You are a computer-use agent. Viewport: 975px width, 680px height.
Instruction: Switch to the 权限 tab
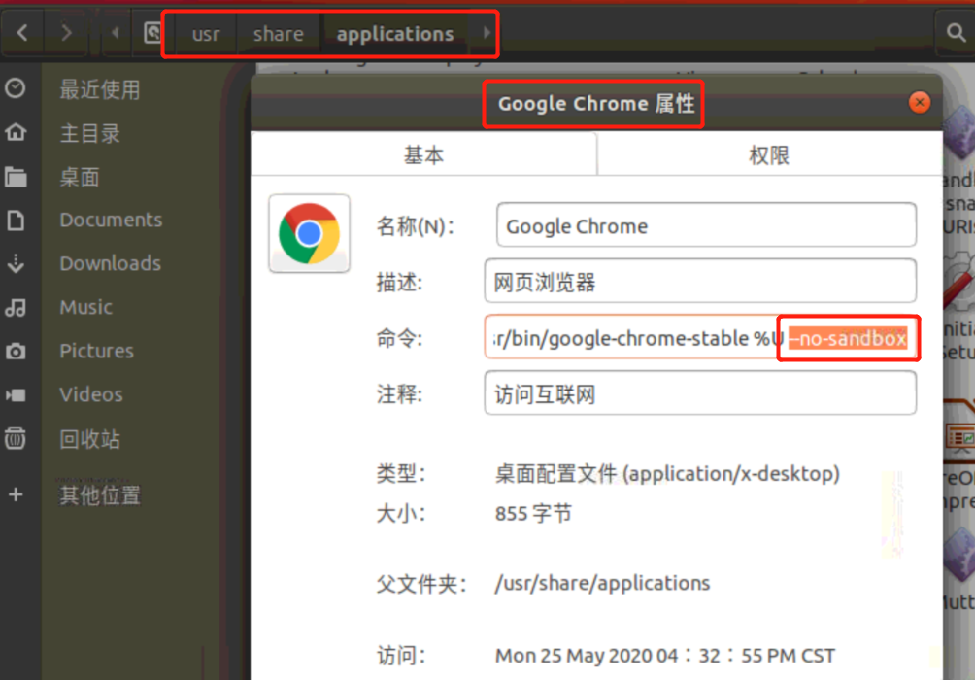point(769,154)
